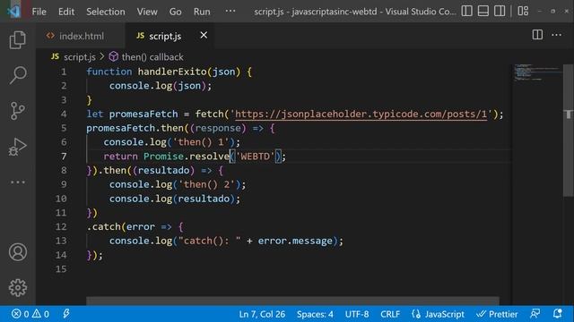Screen dimensions: 574x322
Task: Open the File menu
Action: click(x=39, y=12)
